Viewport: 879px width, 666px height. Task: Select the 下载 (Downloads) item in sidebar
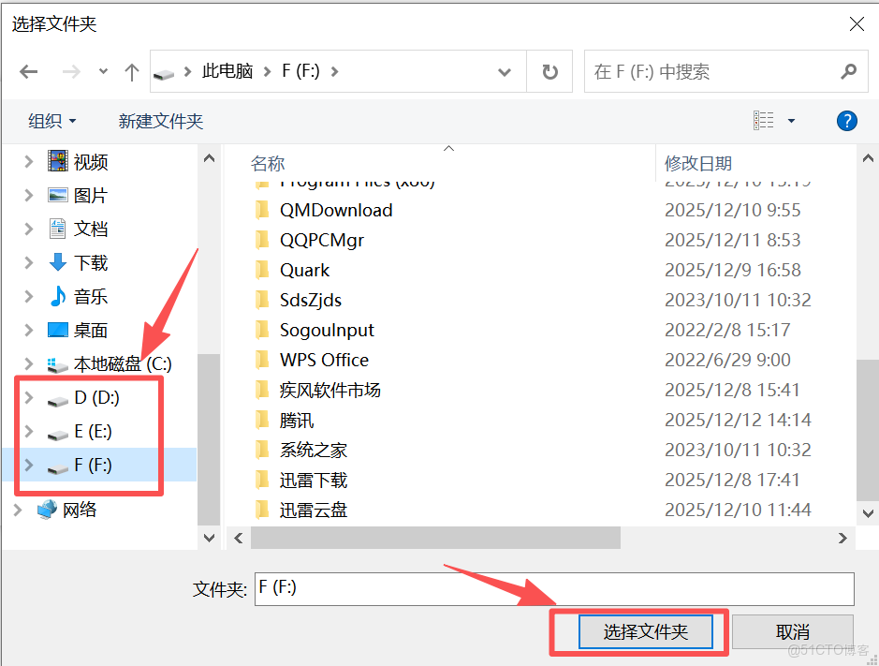87,262
